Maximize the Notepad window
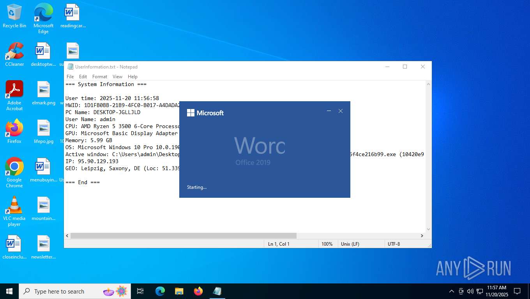The width and height of the screenshot is (530, 299). [405, 67]
